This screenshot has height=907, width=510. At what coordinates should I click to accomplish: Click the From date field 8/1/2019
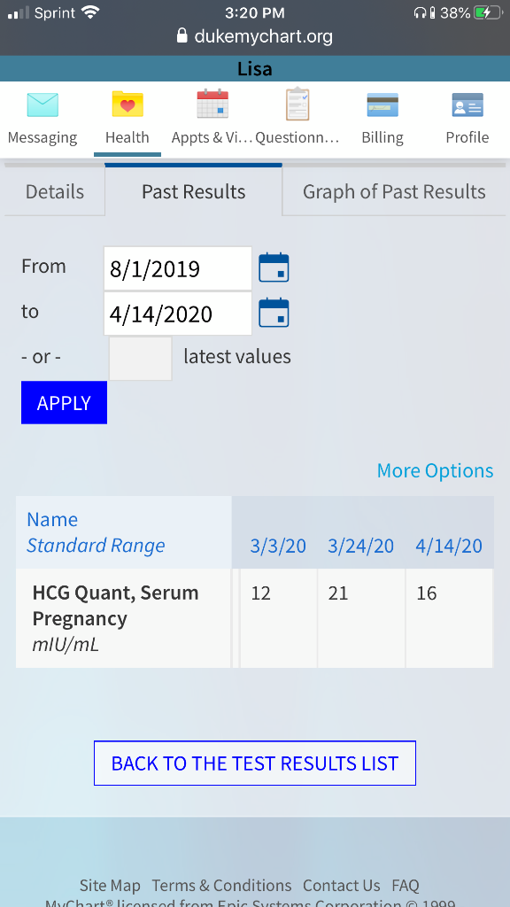178,268
